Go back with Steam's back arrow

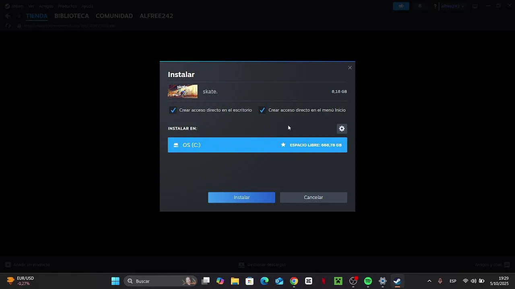click(x=8, y=16)
